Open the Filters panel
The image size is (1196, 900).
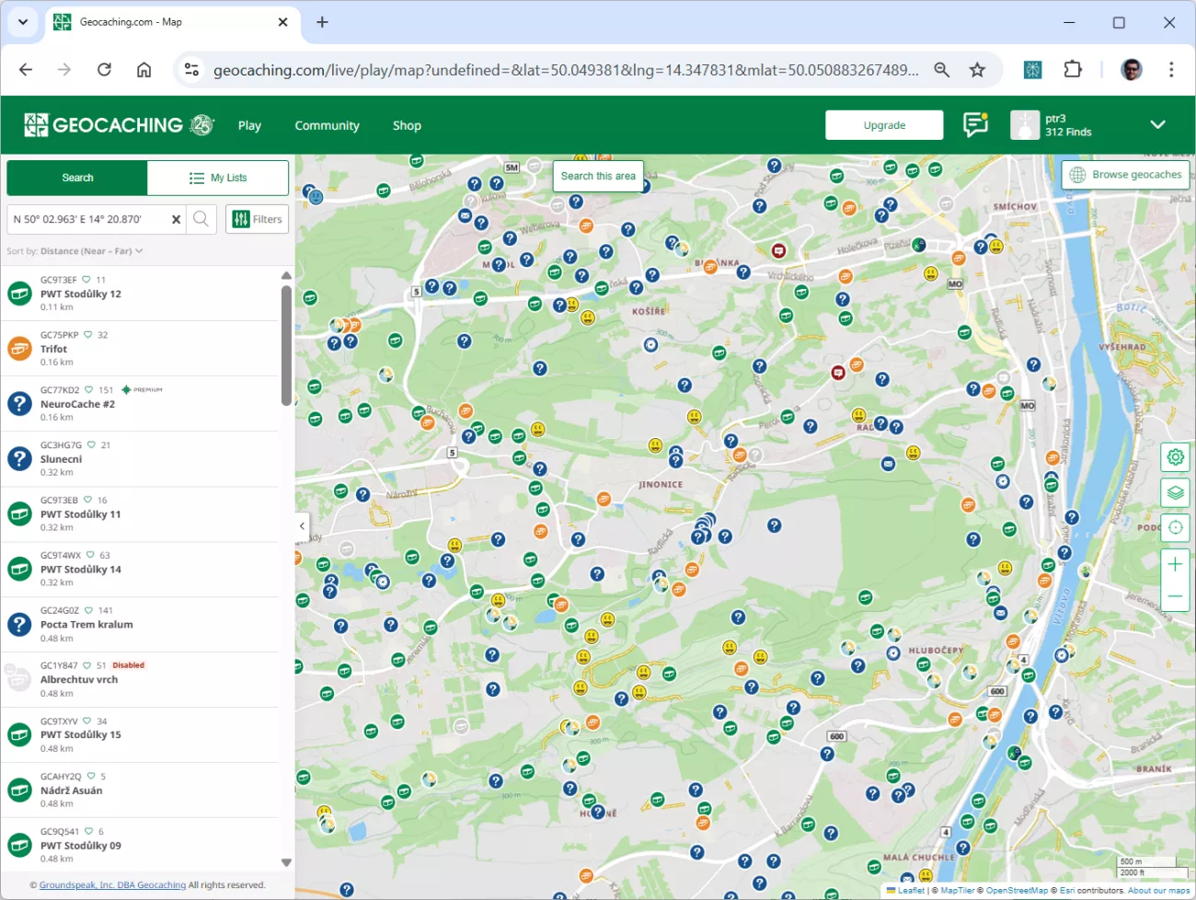pyautogui.click(x=258, y=219)
